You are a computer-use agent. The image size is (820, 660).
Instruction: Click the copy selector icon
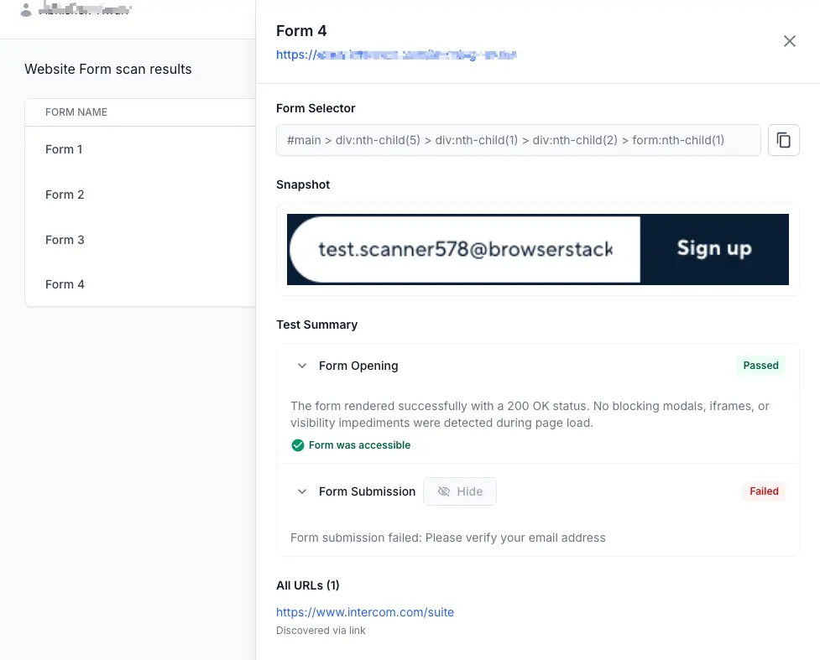pyautogui.click(x=783, y=140)
